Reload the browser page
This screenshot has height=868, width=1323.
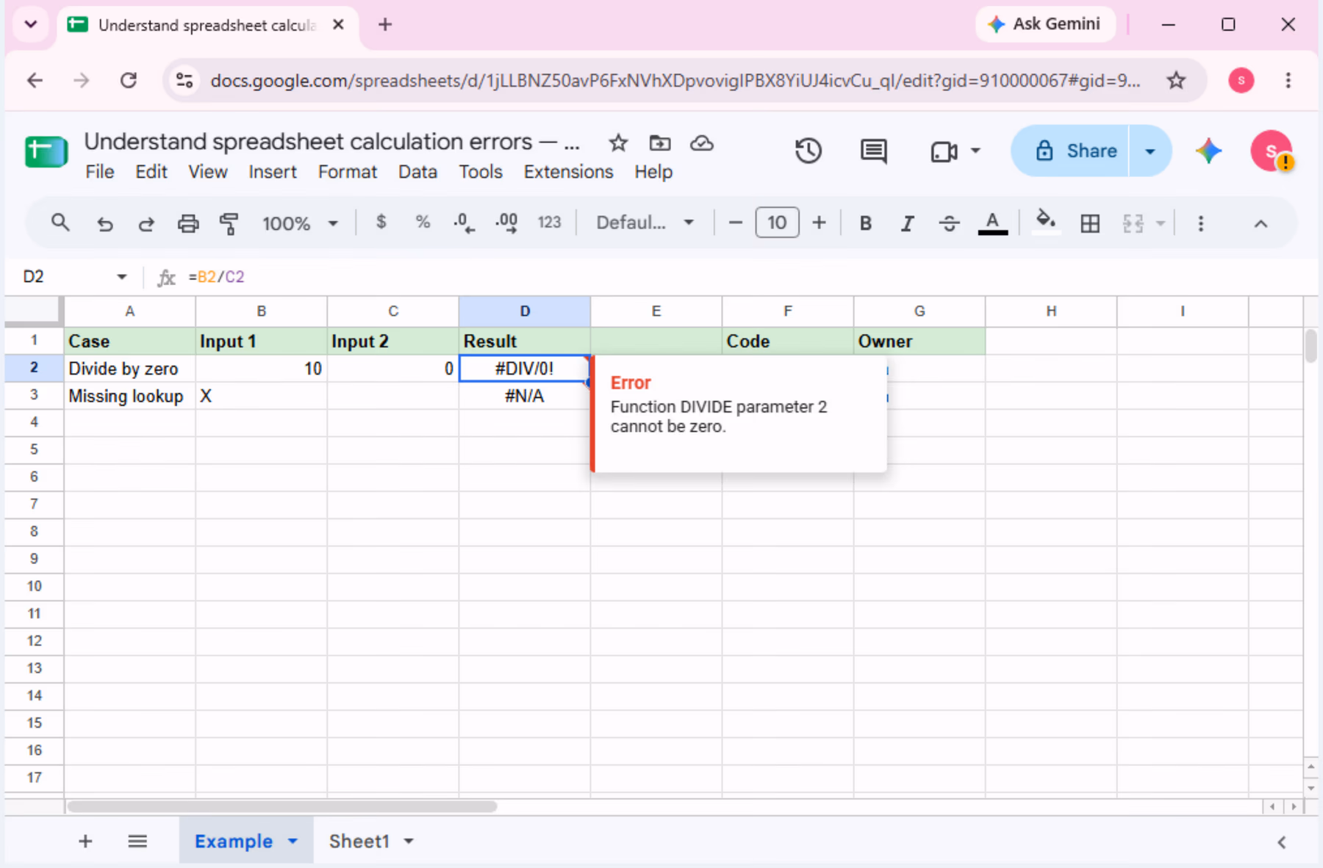(x=129, y=80)
